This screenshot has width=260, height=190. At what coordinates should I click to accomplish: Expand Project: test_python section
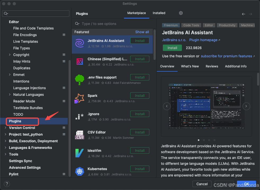click(6, 134)
